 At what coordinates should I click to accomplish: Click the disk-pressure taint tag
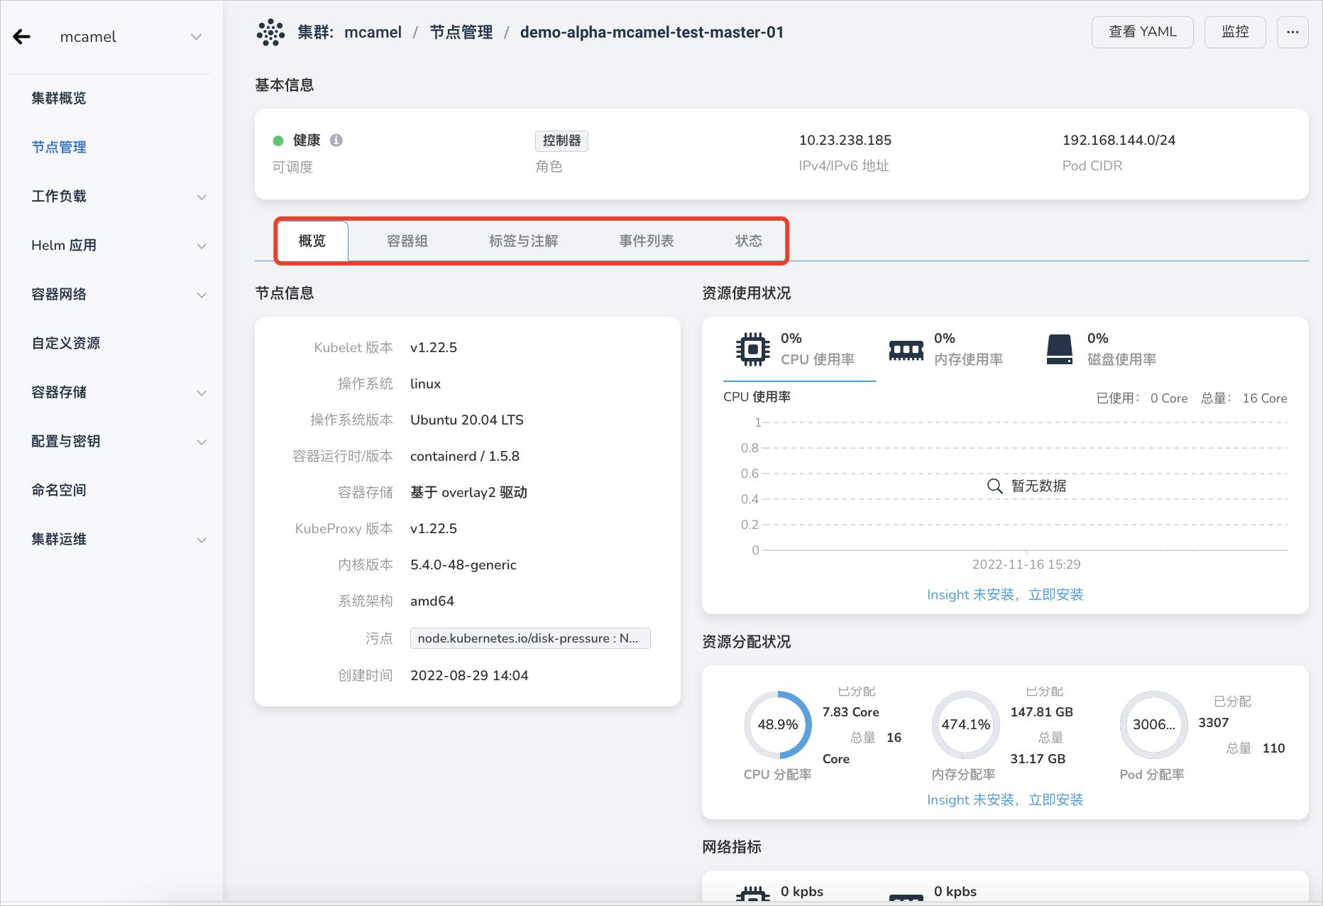pyautogui.click(x=530, y=638)
